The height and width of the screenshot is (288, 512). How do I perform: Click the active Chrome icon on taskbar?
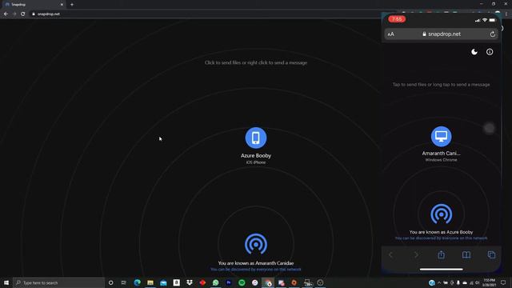click(x=268, y=282)
